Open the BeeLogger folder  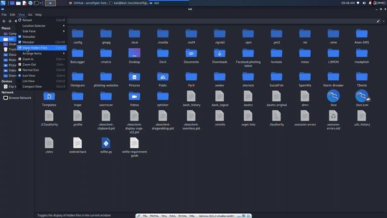pos(77,56)
